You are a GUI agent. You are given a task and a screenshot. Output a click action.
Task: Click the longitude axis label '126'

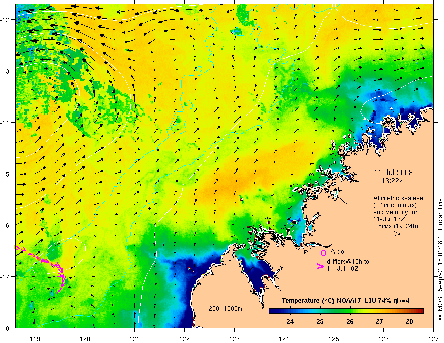[x=383, y=339]
